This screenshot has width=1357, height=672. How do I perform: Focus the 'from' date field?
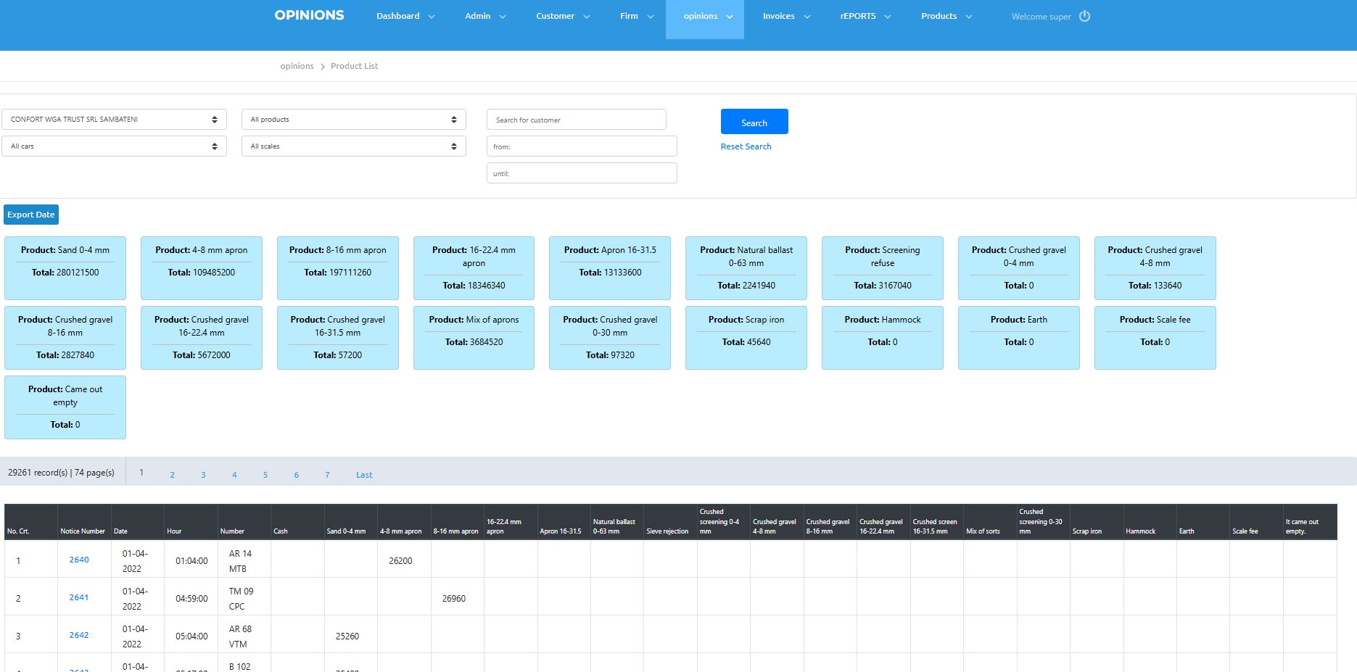581,146
